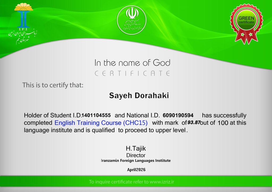Click the English Training Course (CHC15) link
The height and width of the screenshot is (192, 272).
[x=101, y=123]
